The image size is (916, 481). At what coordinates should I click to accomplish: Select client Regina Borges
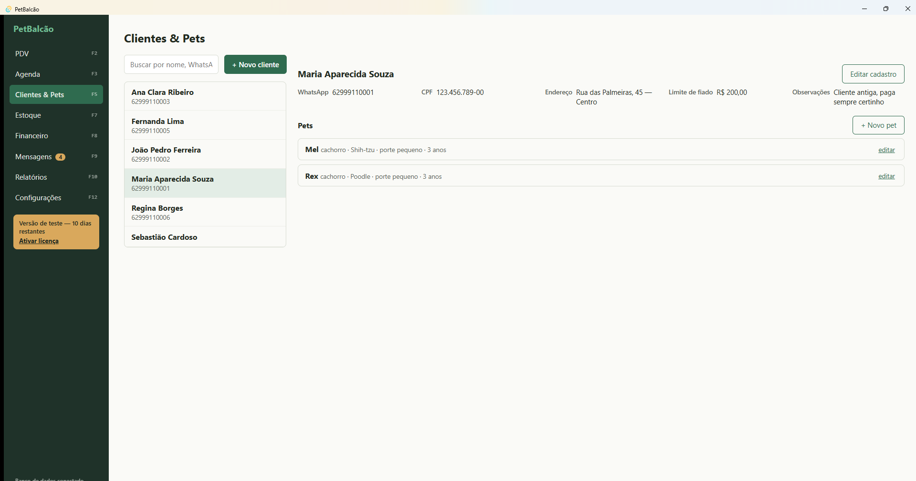(205, 212)
